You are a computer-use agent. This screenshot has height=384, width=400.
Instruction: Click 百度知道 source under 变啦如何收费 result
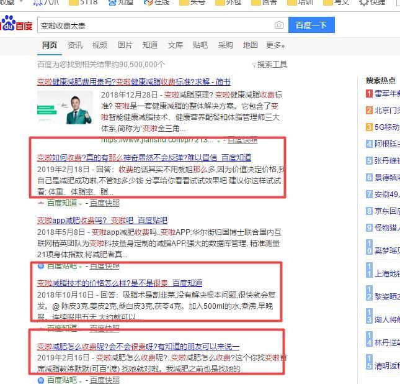coord(62,203)
